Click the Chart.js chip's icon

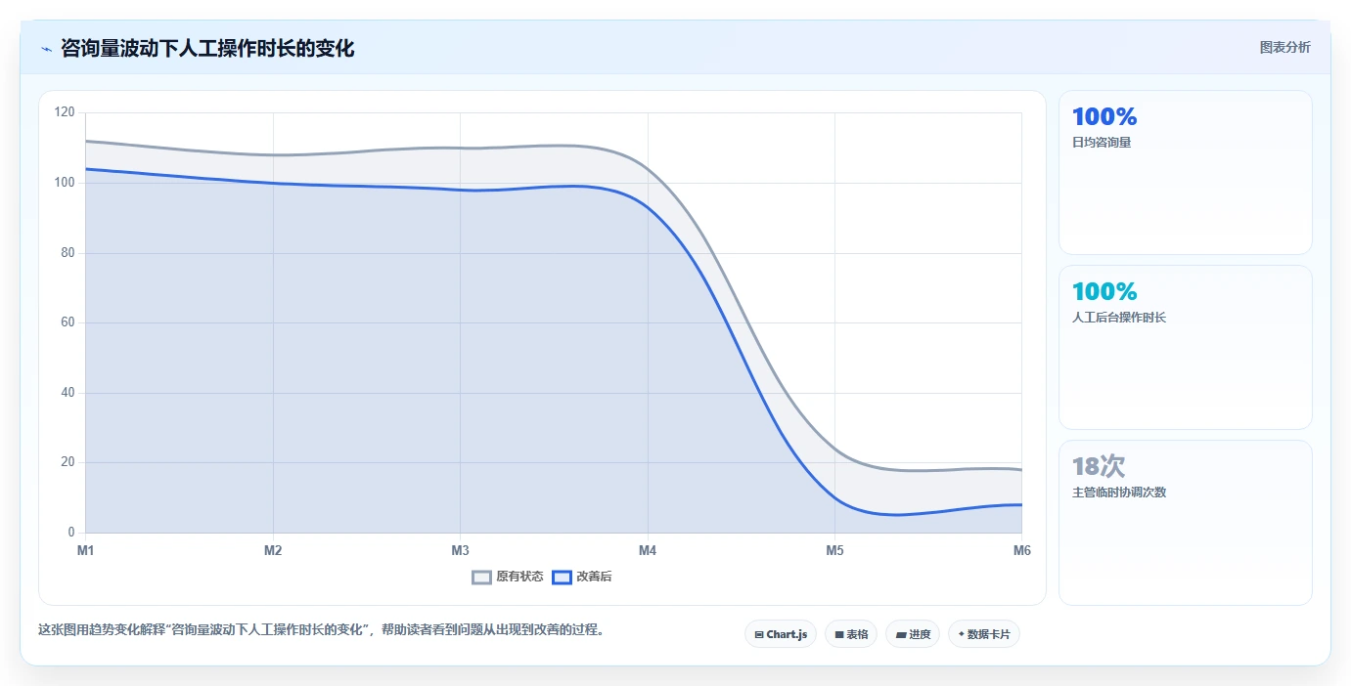pos(759,634)
